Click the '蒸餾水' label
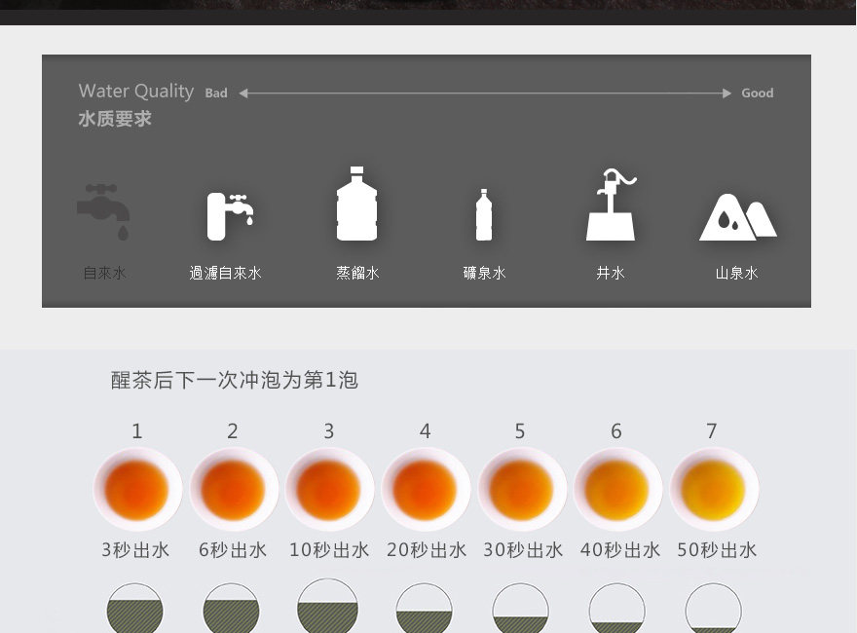 tap(357, 273)
